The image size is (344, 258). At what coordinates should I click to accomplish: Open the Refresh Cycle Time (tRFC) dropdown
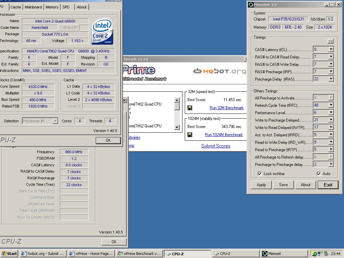click(331, 105)
